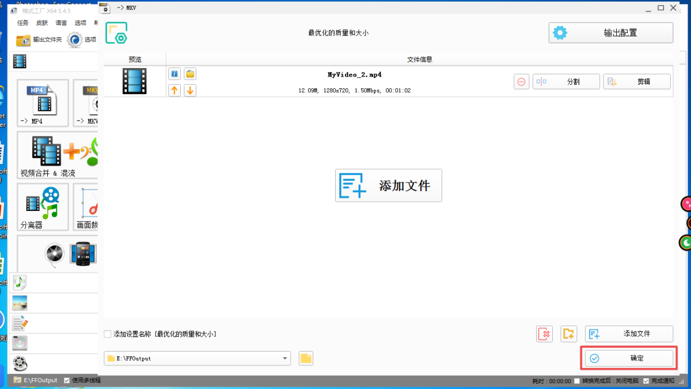Enable the 添加设置名称 checkbox
Image resolution: width=691 pixels, height=389 pixels.
click(108, 334)
